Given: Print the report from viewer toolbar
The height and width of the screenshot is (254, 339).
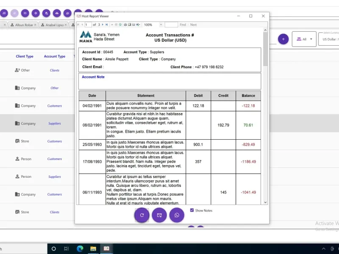Looking at the screenshot, I should [x=125, y=25].
